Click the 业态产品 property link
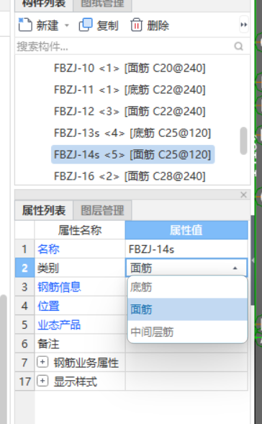This screenshot has height=424, width=262. click(x=59, y=324)
